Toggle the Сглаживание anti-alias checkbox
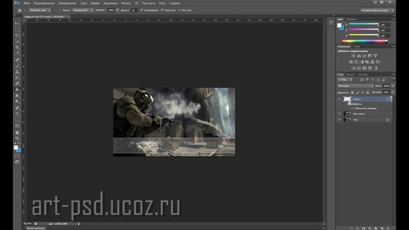The height and width of the screenshot is (230, 409). pyautogui.click(x=142, y=10)
